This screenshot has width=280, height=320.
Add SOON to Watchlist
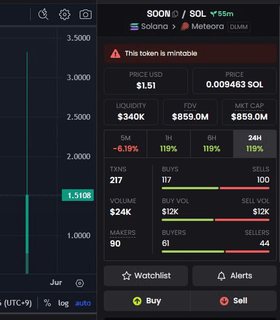[146, 275]
